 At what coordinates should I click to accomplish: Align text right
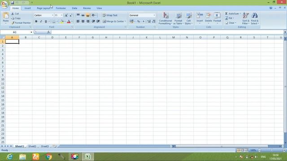tap(88, 21)
